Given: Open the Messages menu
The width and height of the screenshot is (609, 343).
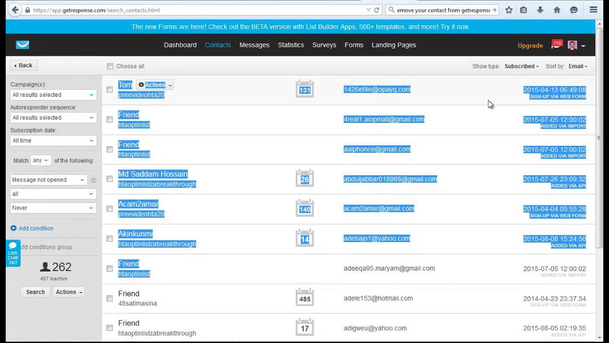Looking at the screenshot, I should (255, 45).
